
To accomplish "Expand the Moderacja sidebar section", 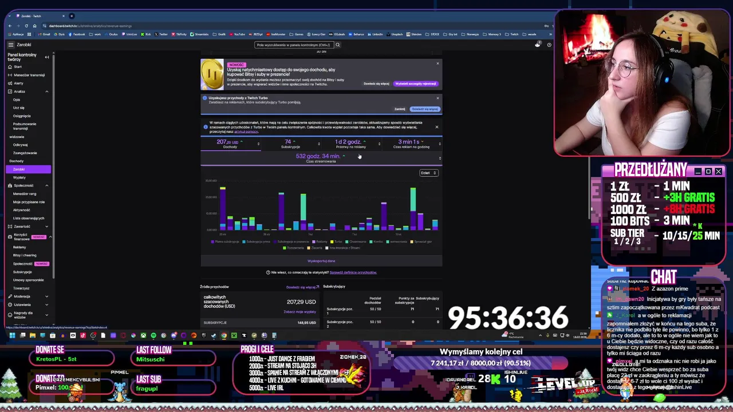I will click(47, 296).
